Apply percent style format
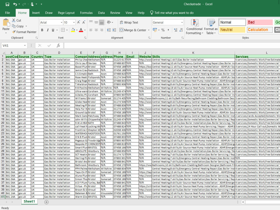280x210 pixels. pyautogui.click(x=163, y=30)
